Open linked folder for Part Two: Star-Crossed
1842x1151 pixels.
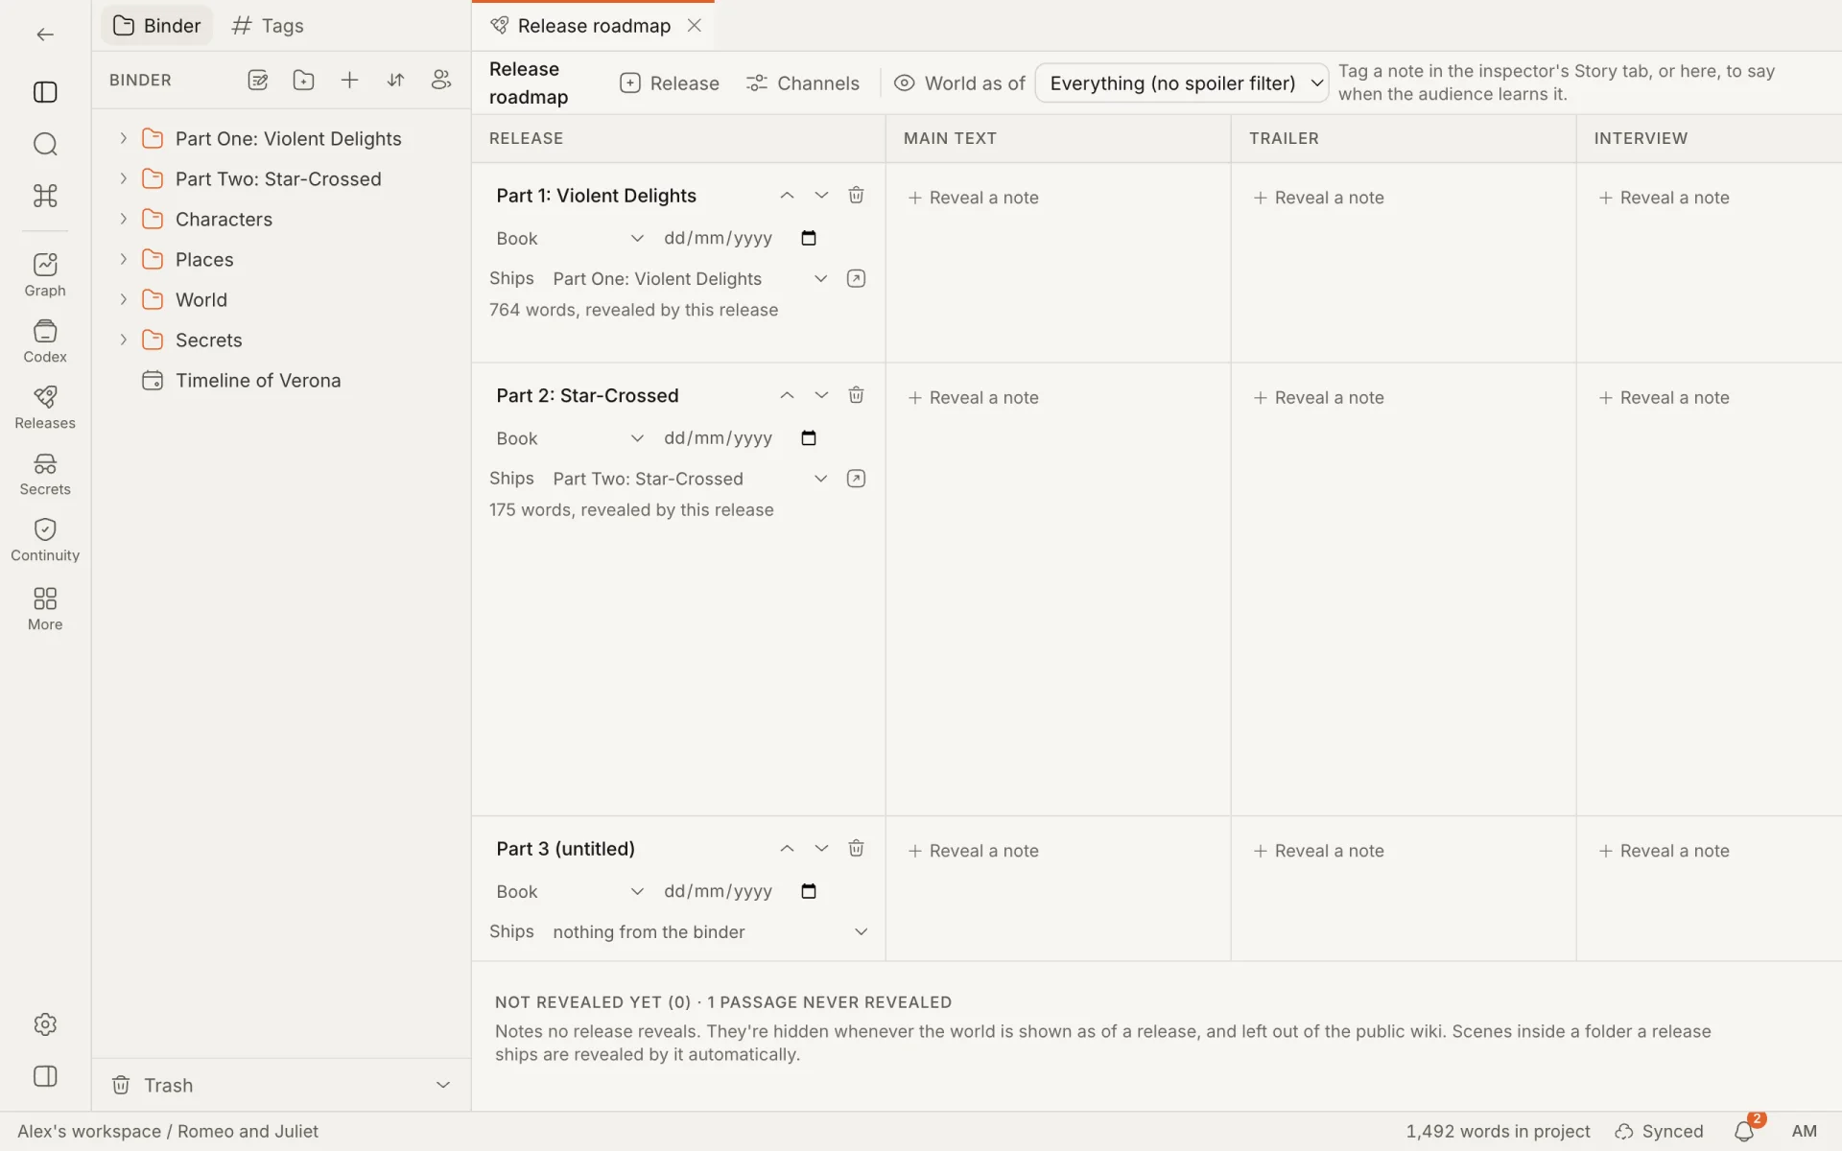pyautogui.click(x=856, y=479)
